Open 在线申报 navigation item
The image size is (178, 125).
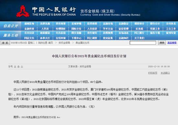click(x=61, y=38)
